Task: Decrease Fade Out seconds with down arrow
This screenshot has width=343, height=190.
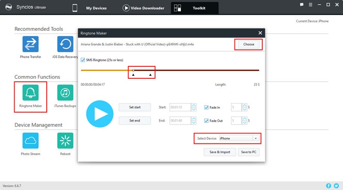Action: point(244,122)
